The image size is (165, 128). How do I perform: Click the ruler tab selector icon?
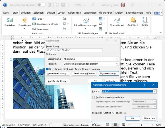tap(3, 38)
